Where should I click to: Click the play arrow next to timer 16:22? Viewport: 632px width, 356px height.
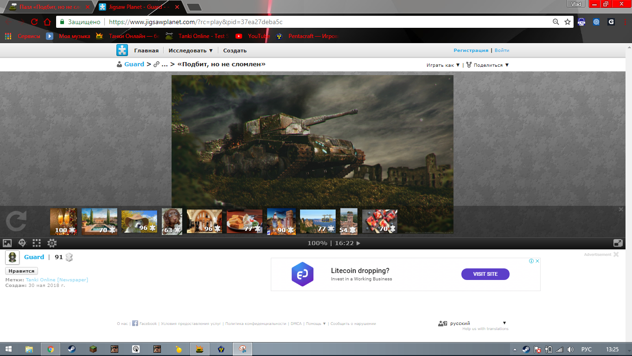point(358,243)
